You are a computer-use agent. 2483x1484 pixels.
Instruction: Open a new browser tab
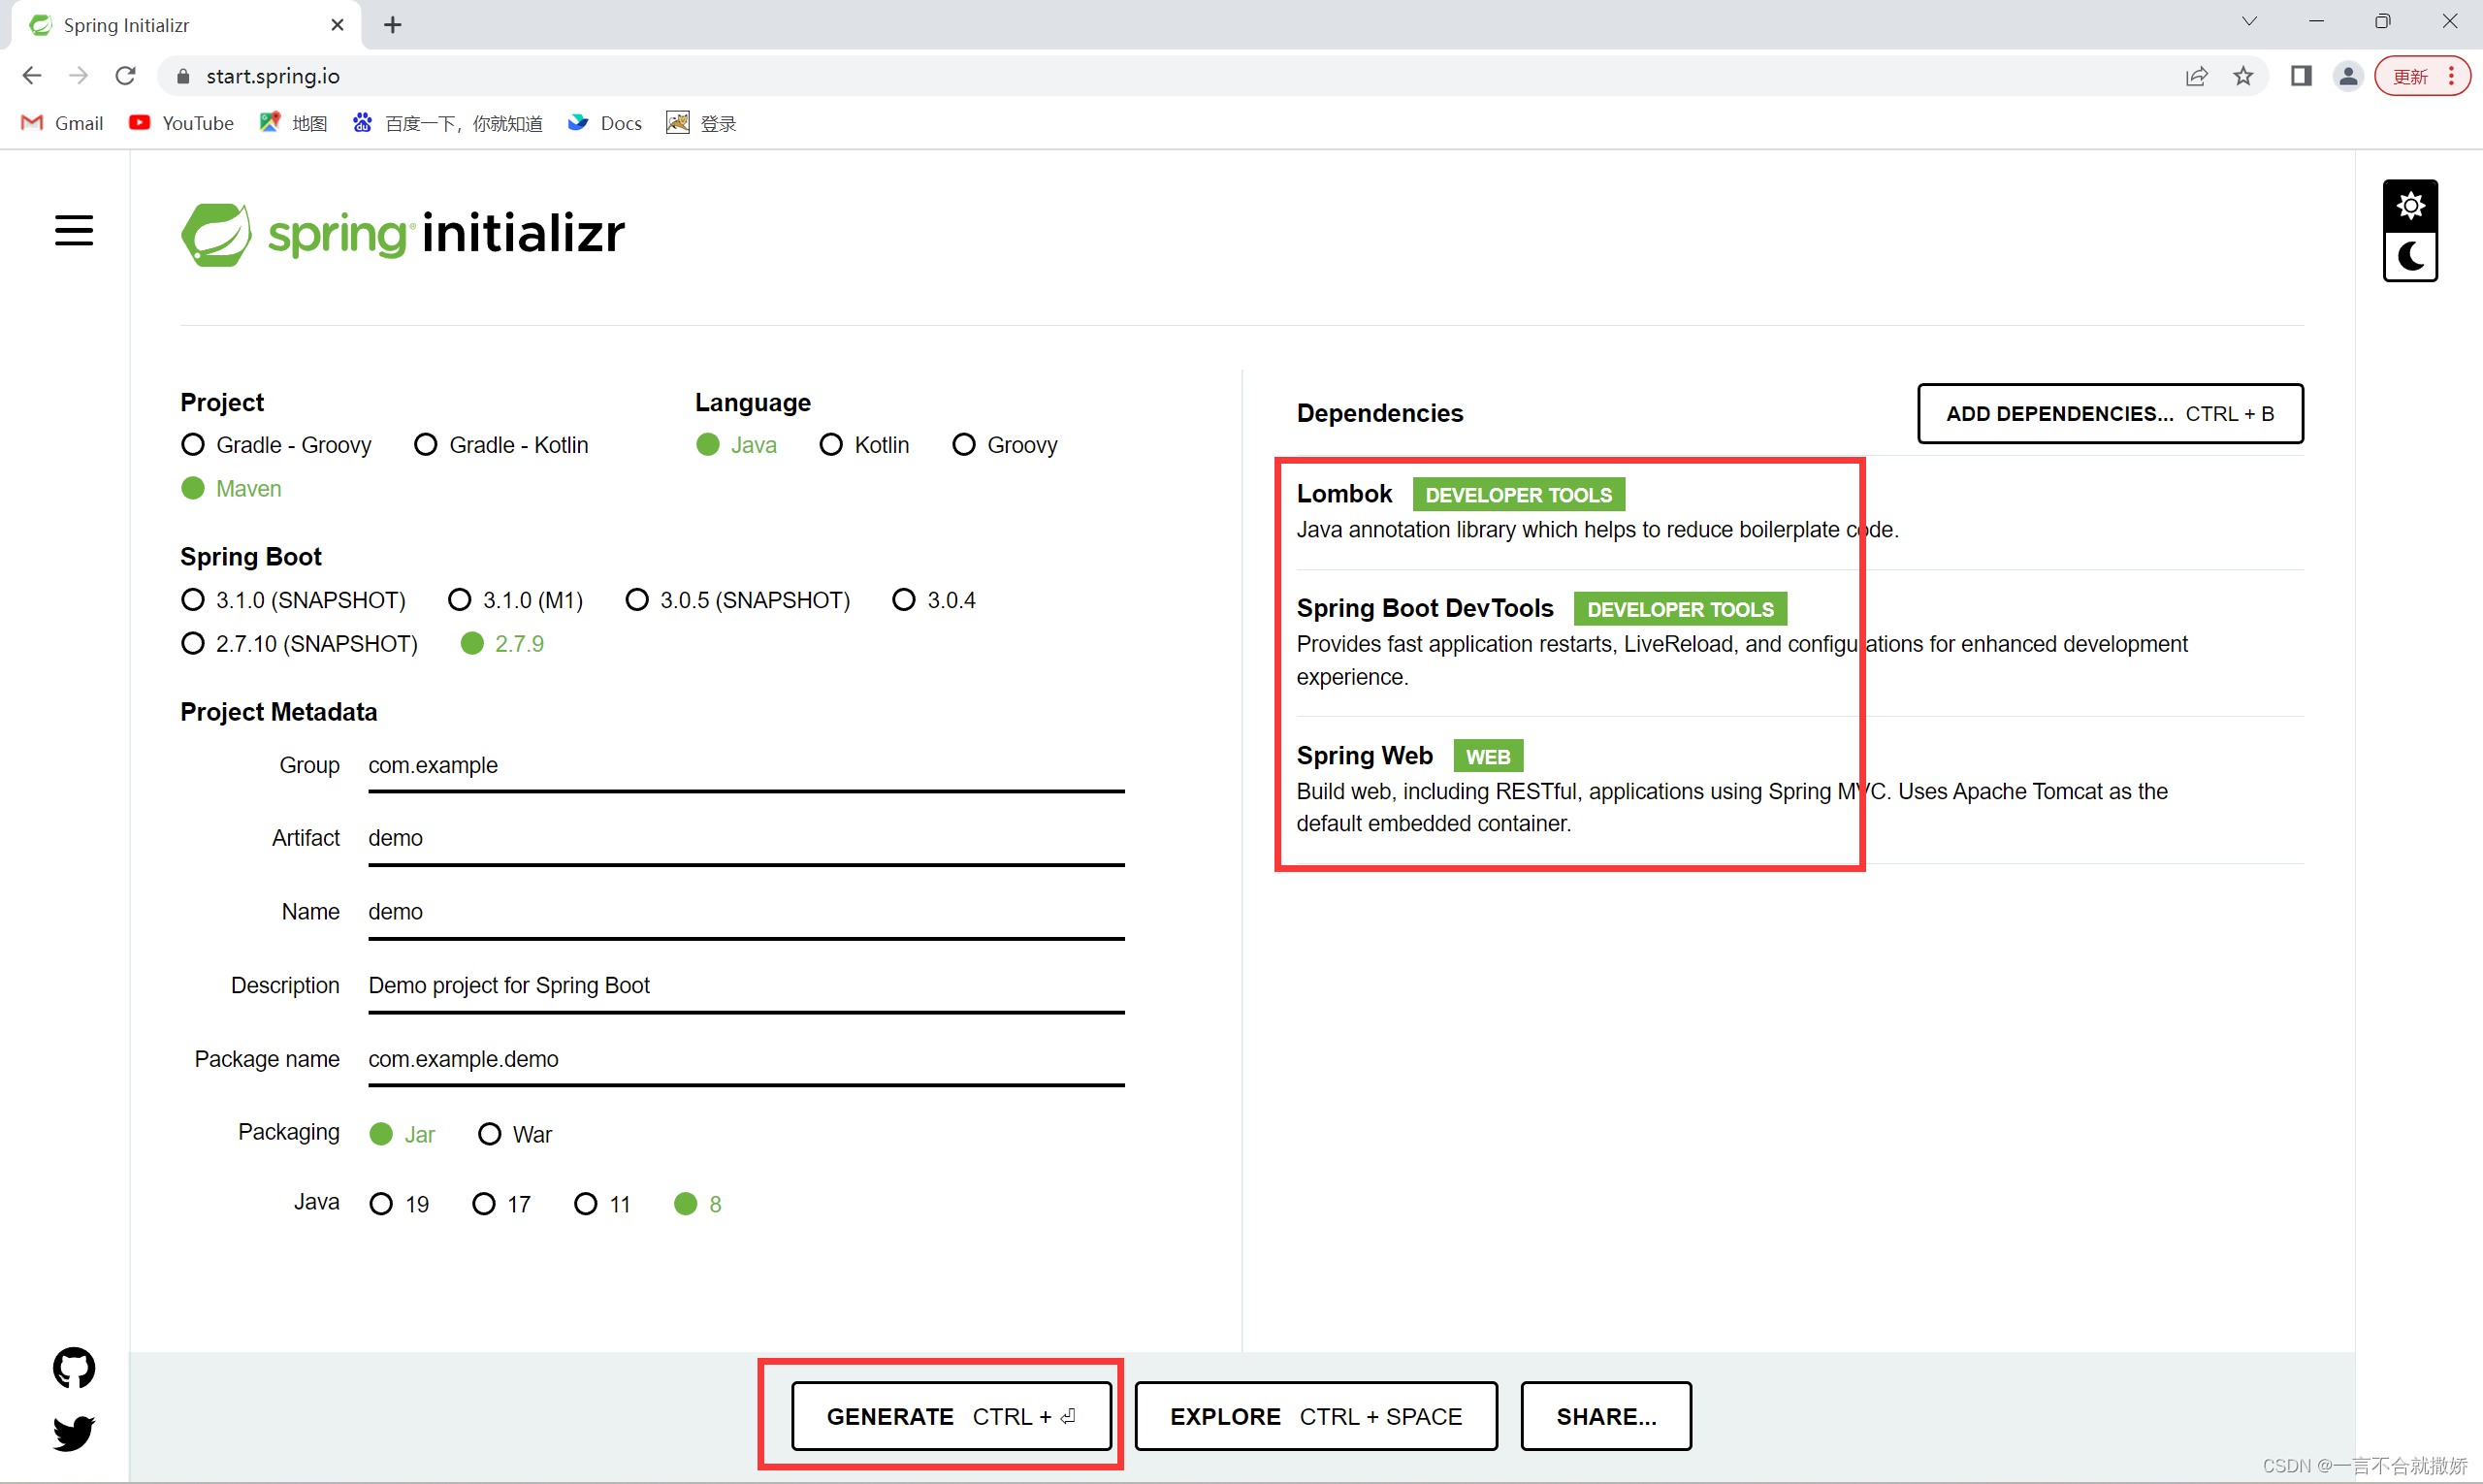(x=393, y=25)
